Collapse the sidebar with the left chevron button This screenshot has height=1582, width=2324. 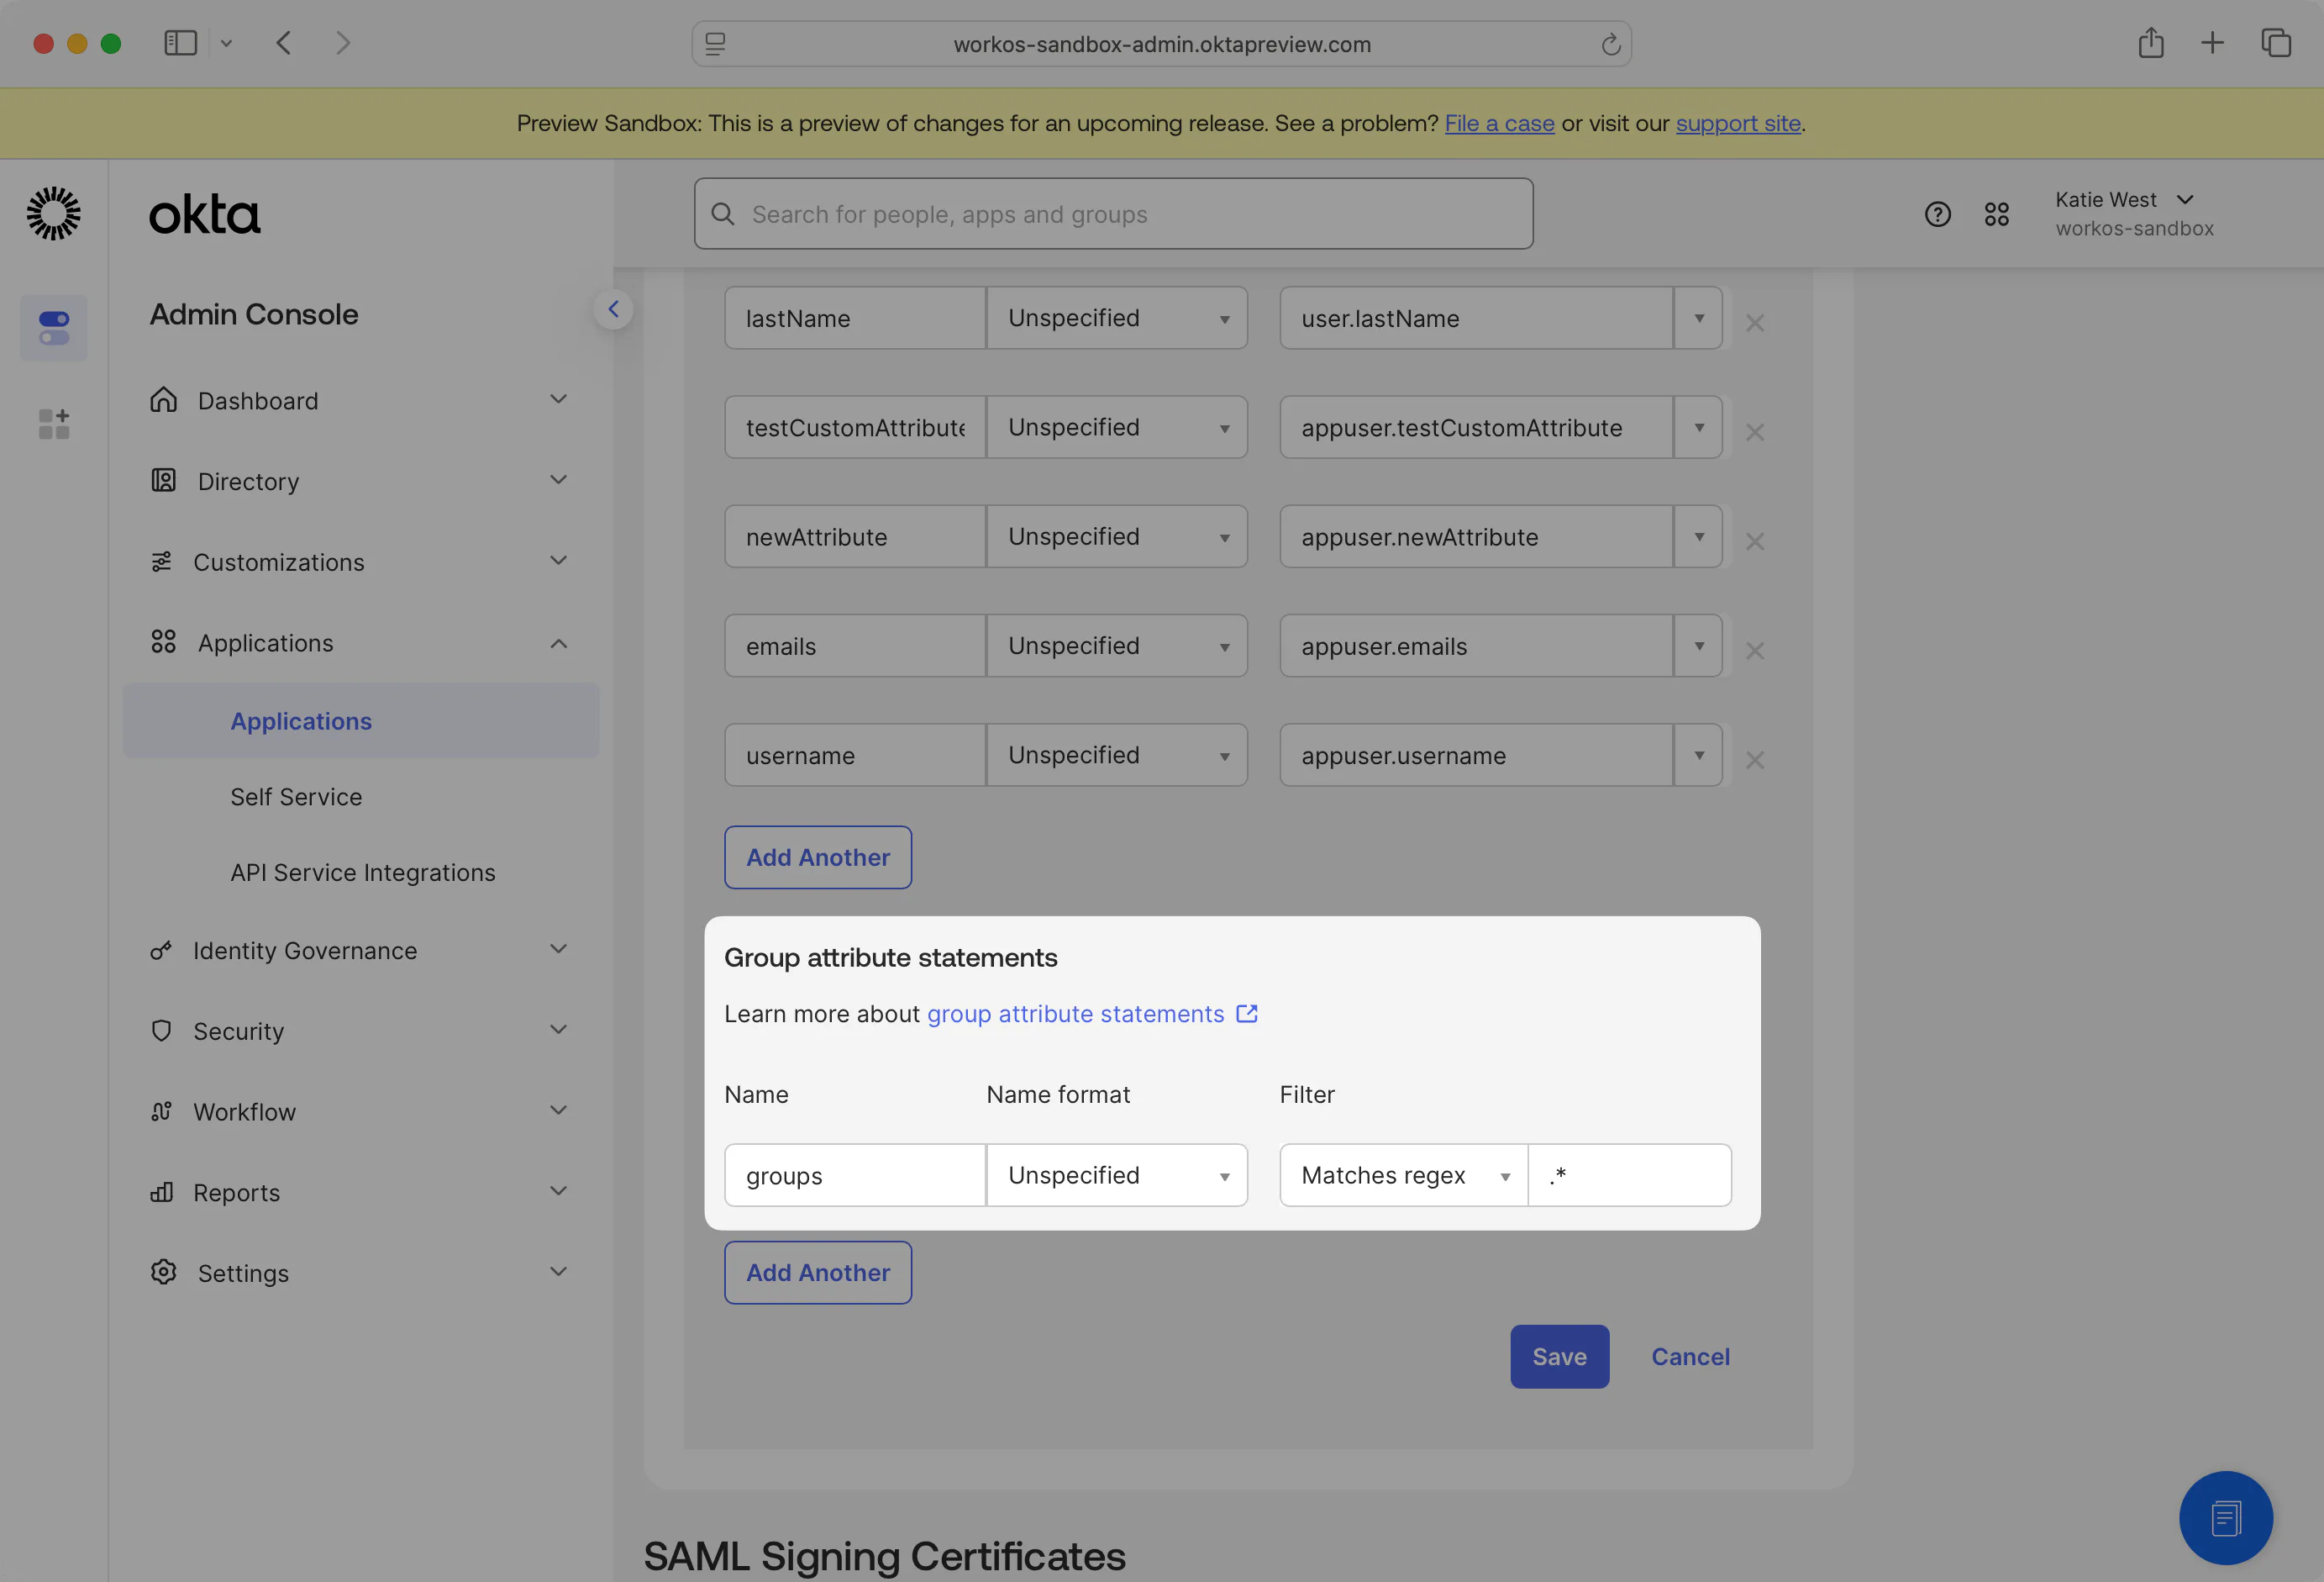click(613, 309)
